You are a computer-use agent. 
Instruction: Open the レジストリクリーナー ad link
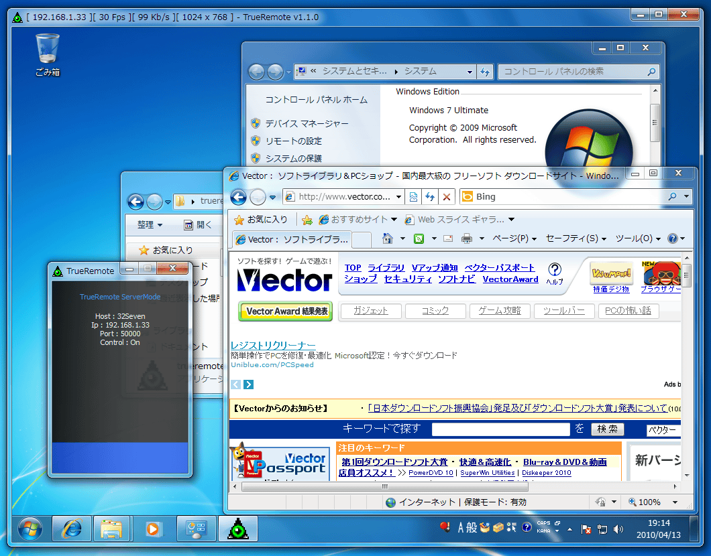pyautogui.click(x=273, y=345)
